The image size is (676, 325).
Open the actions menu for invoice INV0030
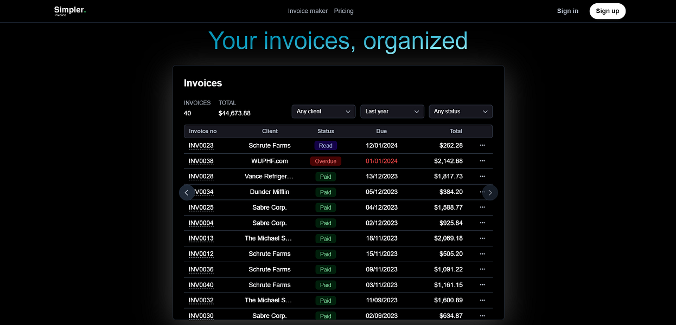click(x=482, y=315)
